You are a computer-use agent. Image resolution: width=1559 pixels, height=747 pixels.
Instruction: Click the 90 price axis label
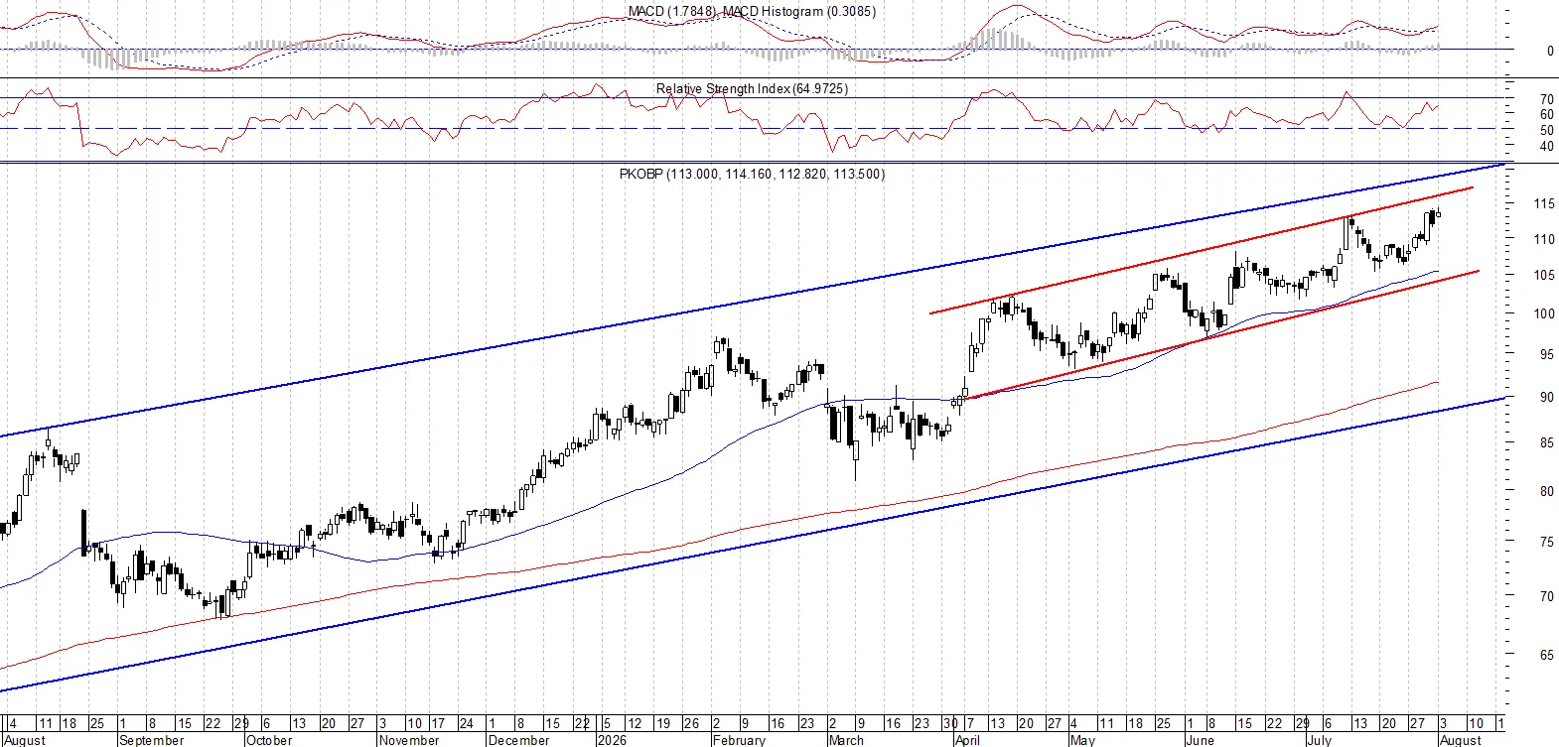click(1547, 397)
